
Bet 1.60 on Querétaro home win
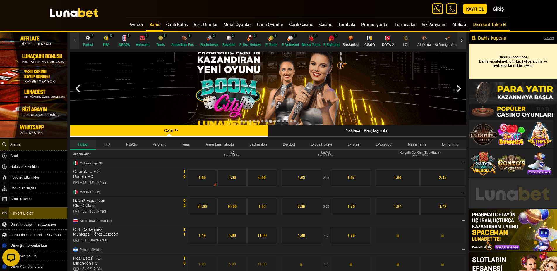pyautogui.click(x=202, y=177)
